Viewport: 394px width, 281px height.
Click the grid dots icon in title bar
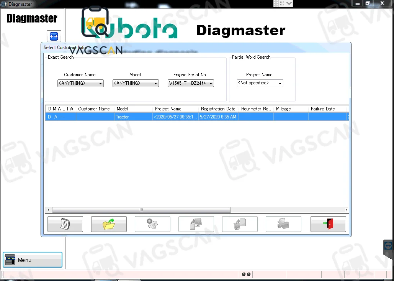click(x=276, y=3)
